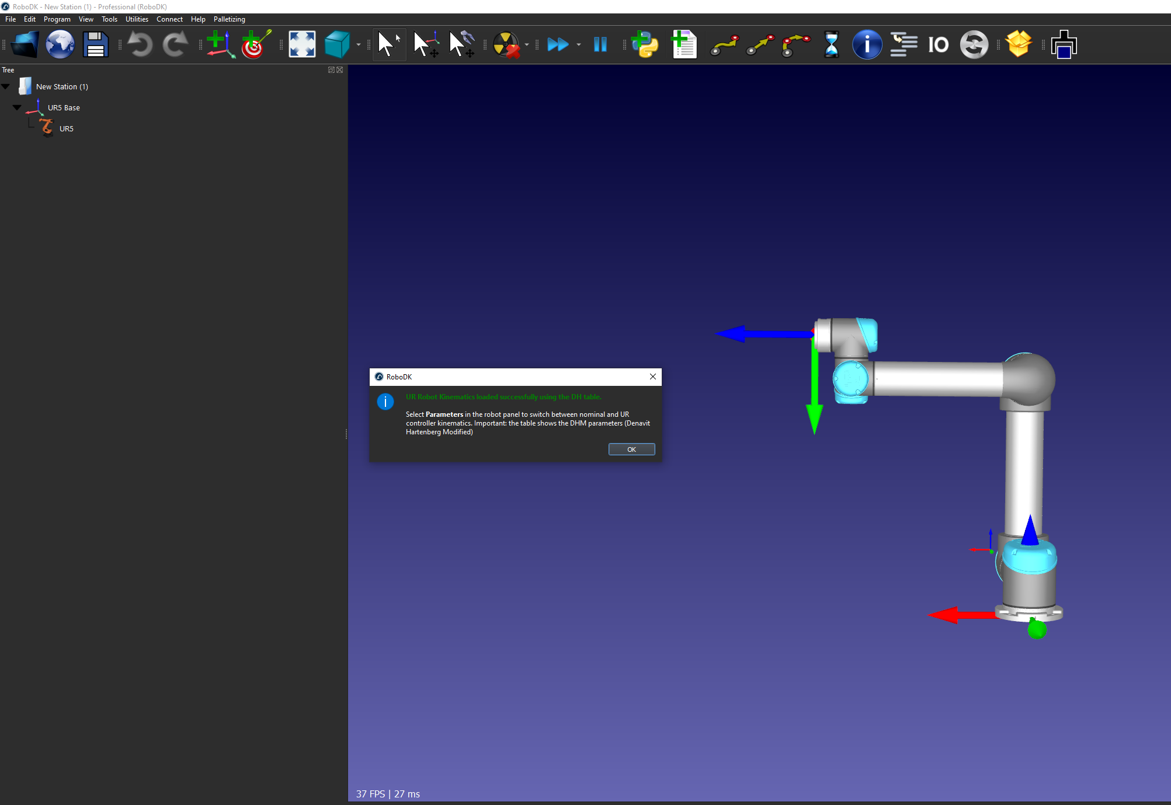Add a new program icon
Image resolution: width=1171 pixels, height=805 pixels.
pos(684,44)
